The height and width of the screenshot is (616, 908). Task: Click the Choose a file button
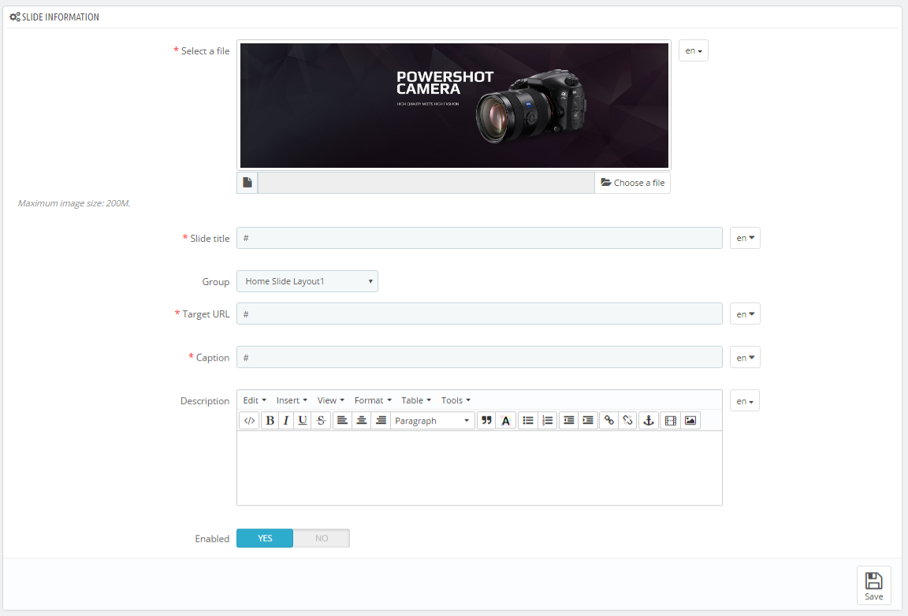click(632, 183)
